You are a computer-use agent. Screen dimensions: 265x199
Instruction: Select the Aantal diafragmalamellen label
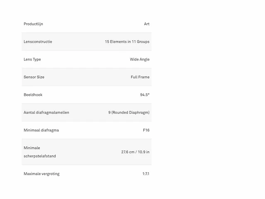(x=46, y=112)
